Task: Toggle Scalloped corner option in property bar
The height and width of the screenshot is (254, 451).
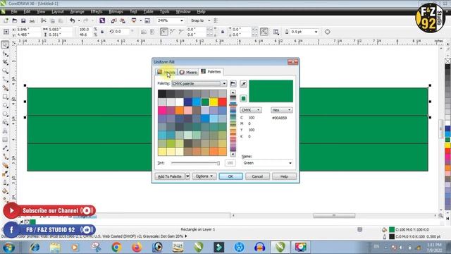Action: (173, 32)
